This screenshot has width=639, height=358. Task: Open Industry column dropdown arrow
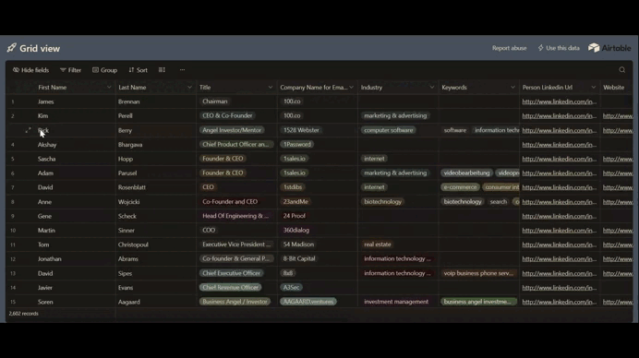coord(431,87)
